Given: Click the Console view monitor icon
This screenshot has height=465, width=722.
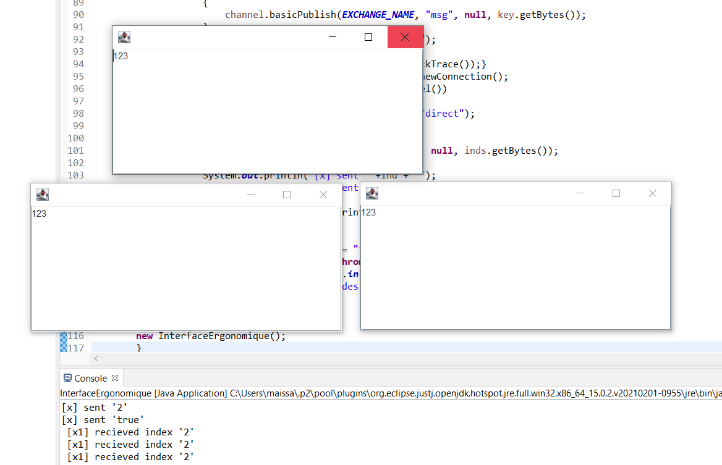Looking at the screenshot, I should [68, 378].
